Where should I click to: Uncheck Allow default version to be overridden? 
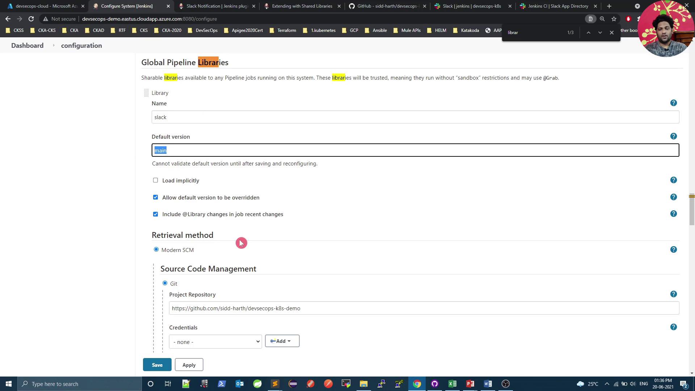156,197
